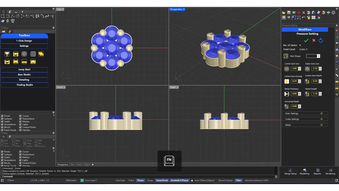339x191 pixels.
Task: Expand the Grain Settings section
Action: [x=322, y=114]
